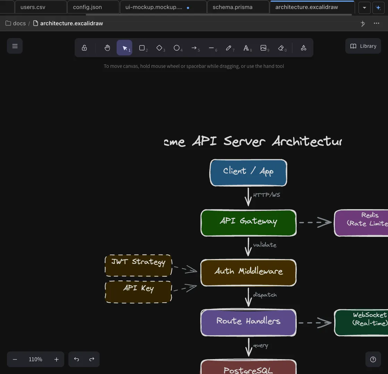Toggle the keep-tool-active lock
Viewport: 388px width, 374px height.
pos(84,47)
